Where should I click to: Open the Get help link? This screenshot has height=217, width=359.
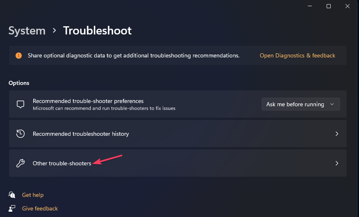[x=33, y=195]
